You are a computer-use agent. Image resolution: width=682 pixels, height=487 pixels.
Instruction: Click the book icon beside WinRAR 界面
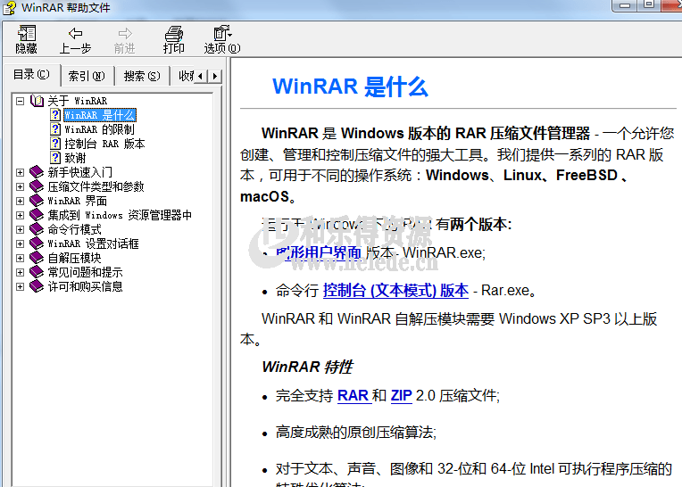[x=37, y=201]
